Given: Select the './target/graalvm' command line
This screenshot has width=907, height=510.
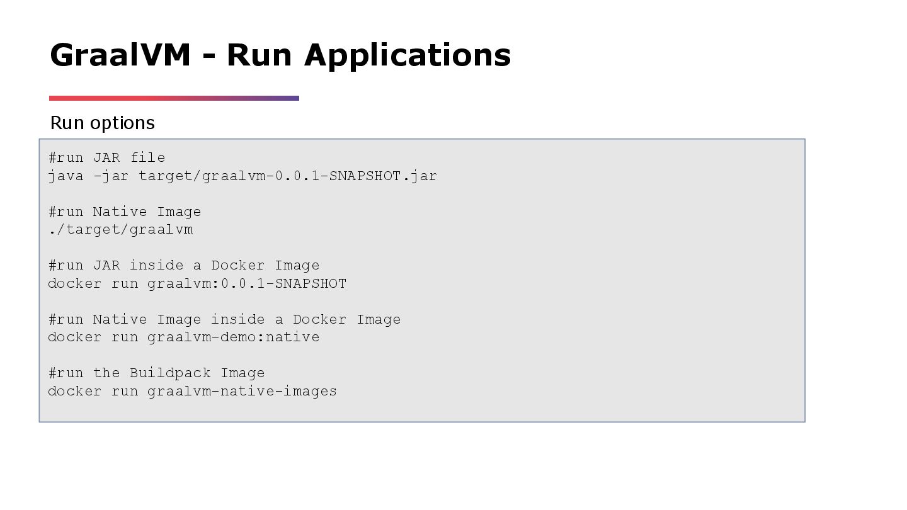Looking at the screenshot, I should tap(121, 229).
